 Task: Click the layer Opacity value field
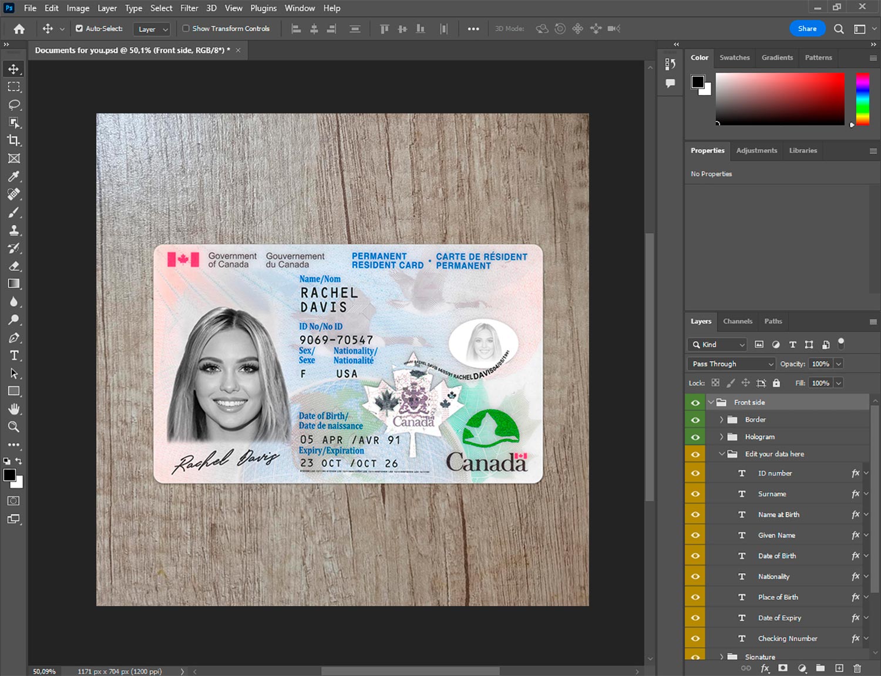point(821,364)
